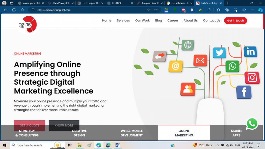265x149 pixels.
Task: Open Task View on the taskbar
Action: click(70, 145)
